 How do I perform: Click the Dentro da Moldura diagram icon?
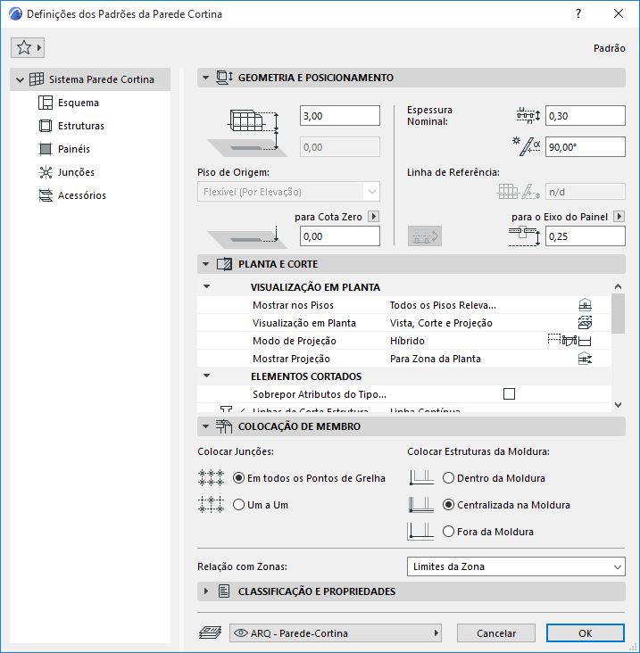coord(421,477)
